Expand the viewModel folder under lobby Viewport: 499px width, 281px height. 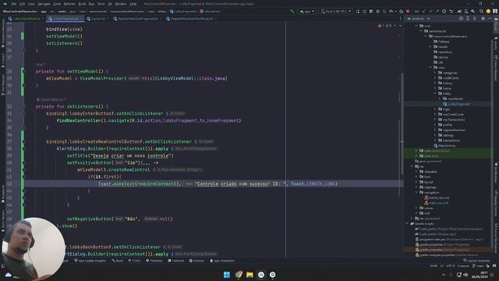(440, 99)
